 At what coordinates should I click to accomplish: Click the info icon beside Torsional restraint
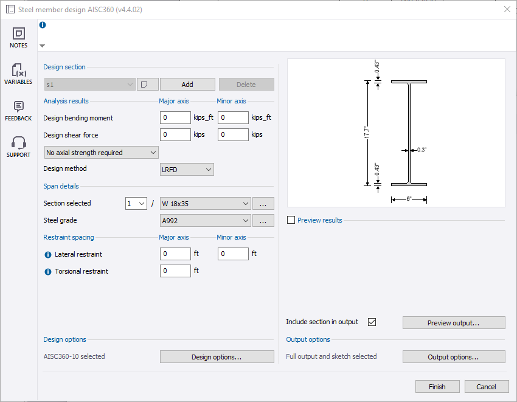pos(47,271)
